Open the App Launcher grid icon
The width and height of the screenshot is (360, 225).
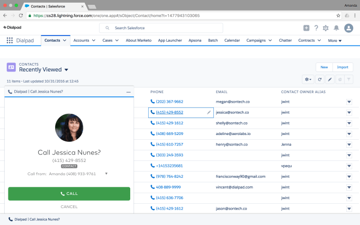[10, 40]
